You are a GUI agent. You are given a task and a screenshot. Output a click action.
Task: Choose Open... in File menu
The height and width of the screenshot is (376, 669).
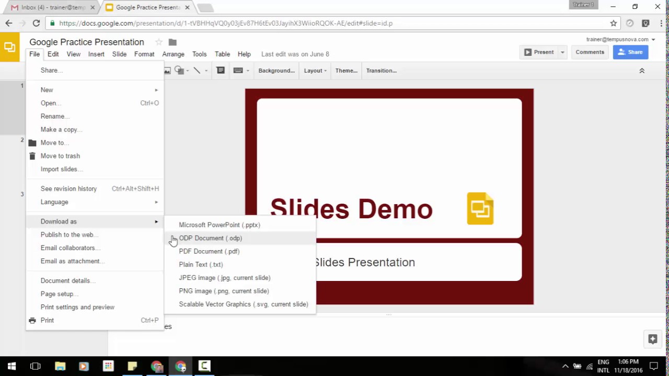click(x=94, y=103)
